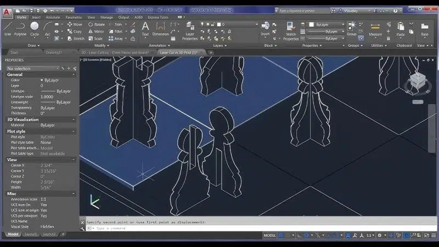The image size is (439, 247).
Task: Activate the Fillet command
Action: click(116, 31)
